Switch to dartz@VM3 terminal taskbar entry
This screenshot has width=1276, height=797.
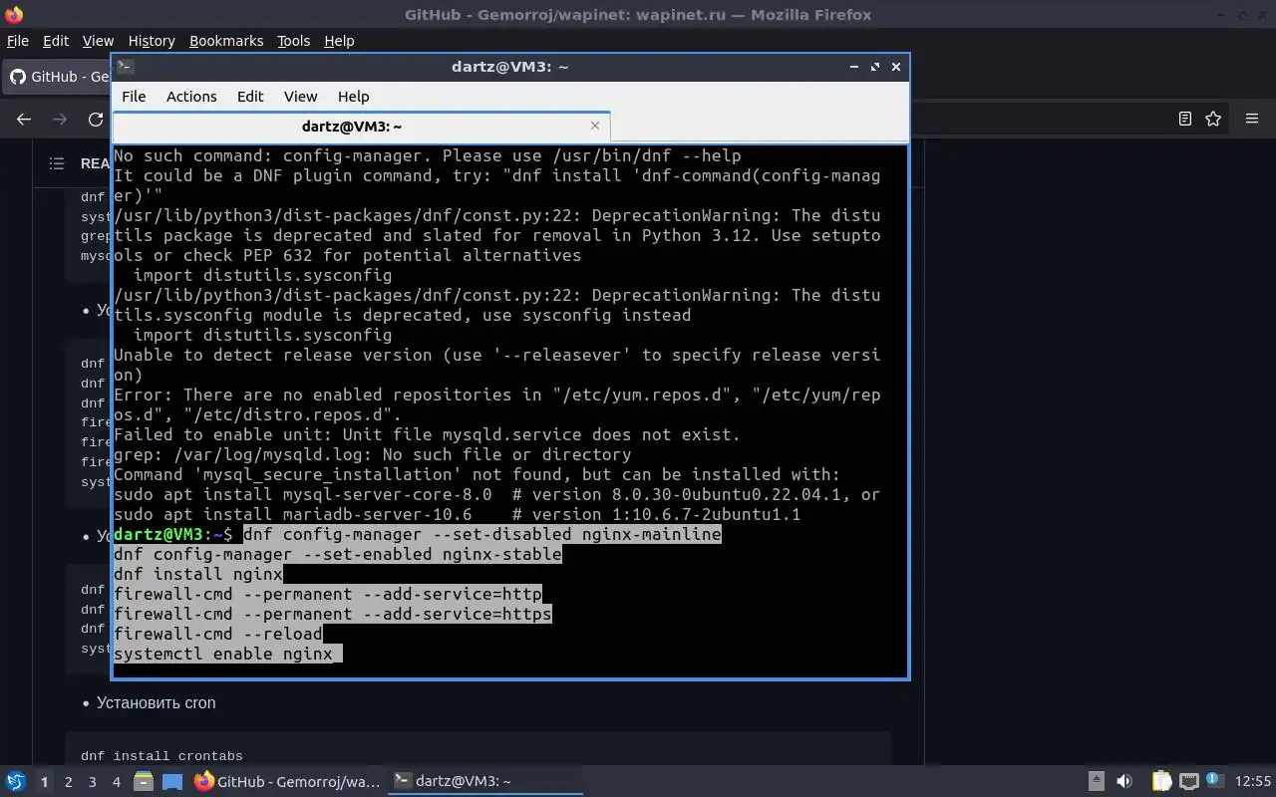coord(485,781)
